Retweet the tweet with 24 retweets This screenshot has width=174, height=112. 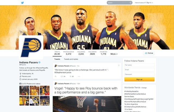[62, 76]
